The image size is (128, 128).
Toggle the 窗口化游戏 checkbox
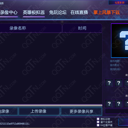click(x=98, y=122)
